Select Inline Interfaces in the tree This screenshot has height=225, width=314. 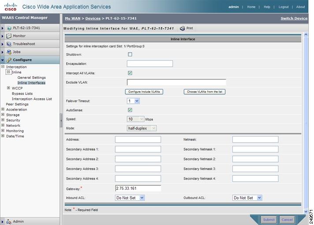click(x=31, y=83)
